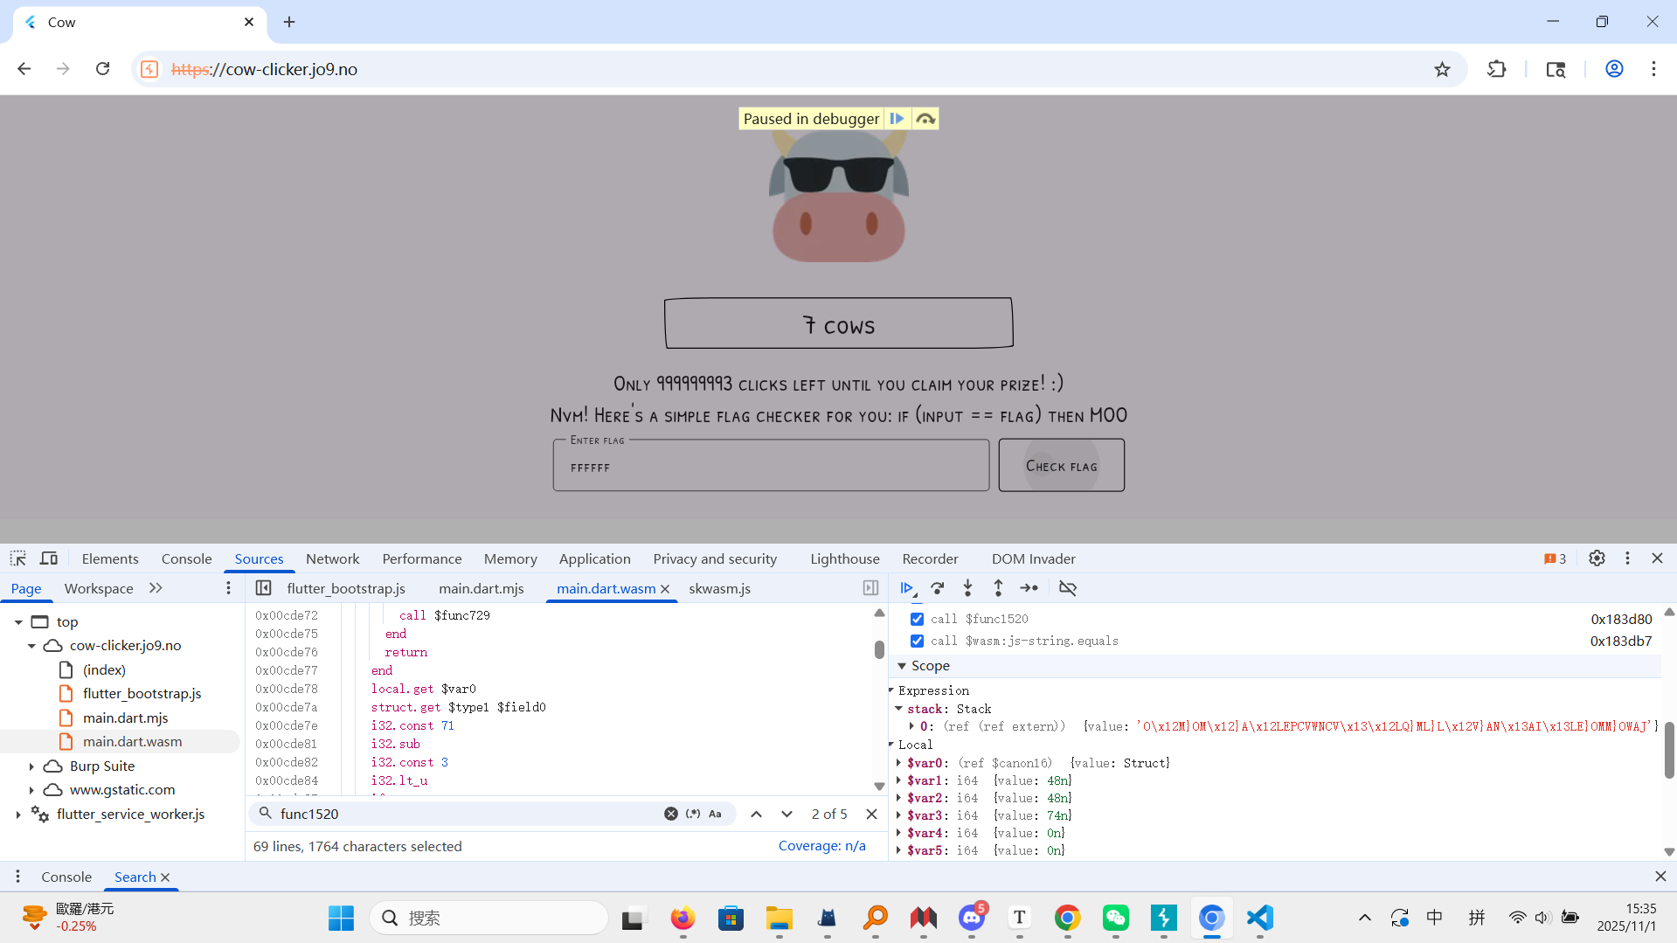1677x943 pixels.
Task: Disable the js-string.equals breakpoint checkbox
Action: [917, 641]
